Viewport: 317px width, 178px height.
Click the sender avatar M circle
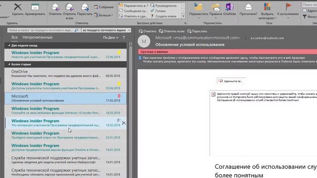tap(144, 41)
